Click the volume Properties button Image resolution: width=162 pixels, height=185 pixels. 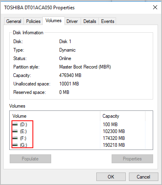coord(132,159)
